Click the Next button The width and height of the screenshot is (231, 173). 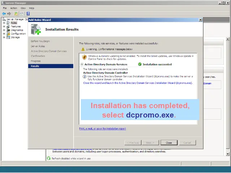point(151,143)
